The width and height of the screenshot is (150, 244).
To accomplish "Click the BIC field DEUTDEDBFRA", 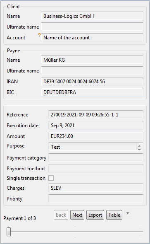I will pos(92,92).
